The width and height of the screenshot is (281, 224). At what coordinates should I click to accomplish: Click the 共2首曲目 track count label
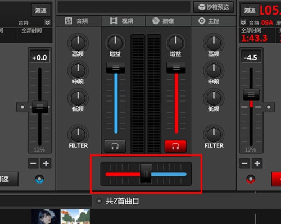[123, 201]
